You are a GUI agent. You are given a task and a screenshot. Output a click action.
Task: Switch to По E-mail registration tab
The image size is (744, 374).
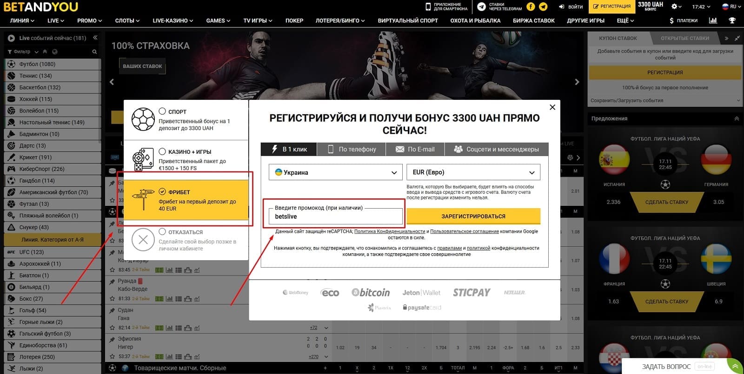click(415, 149)
